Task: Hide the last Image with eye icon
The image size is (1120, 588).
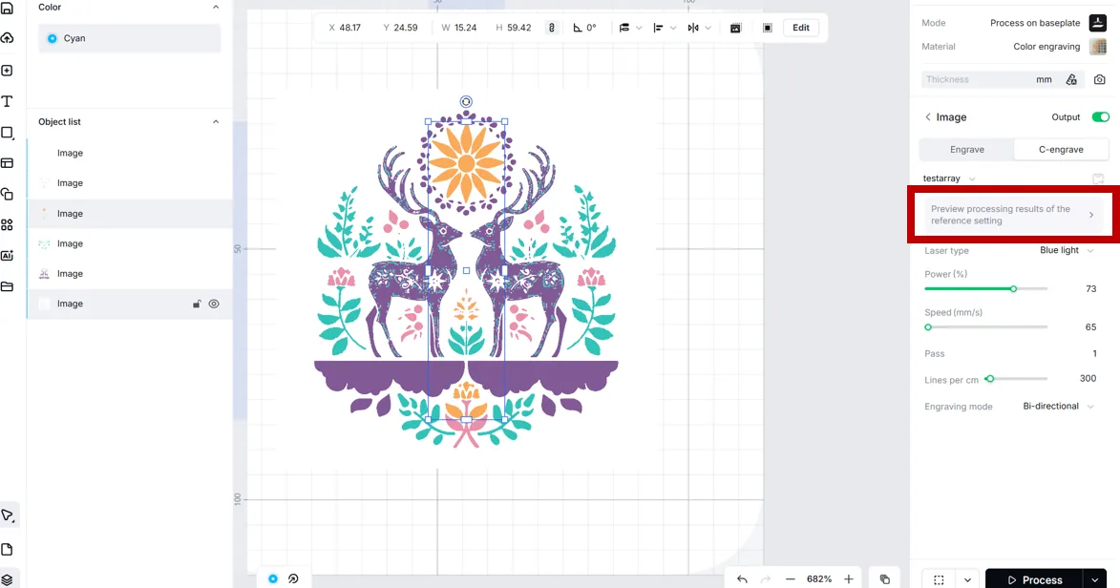Action: click(x=214, y=304)
